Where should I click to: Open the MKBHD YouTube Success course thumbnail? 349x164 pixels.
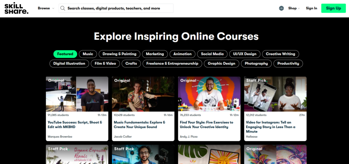(x=77, y=94)
